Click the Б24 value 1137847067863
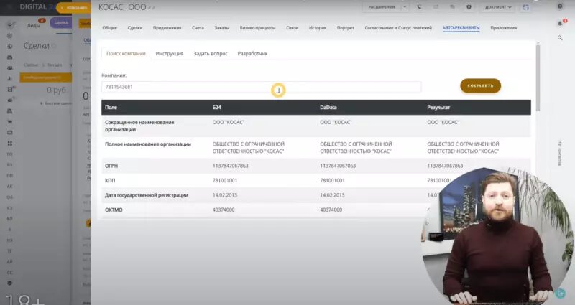This screenshot has height=305, width=575. tap(230, 166)
